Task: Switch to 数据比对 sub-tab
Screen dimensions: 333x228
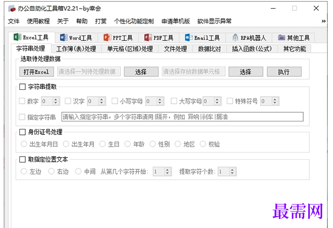Action: coord(209,49)
